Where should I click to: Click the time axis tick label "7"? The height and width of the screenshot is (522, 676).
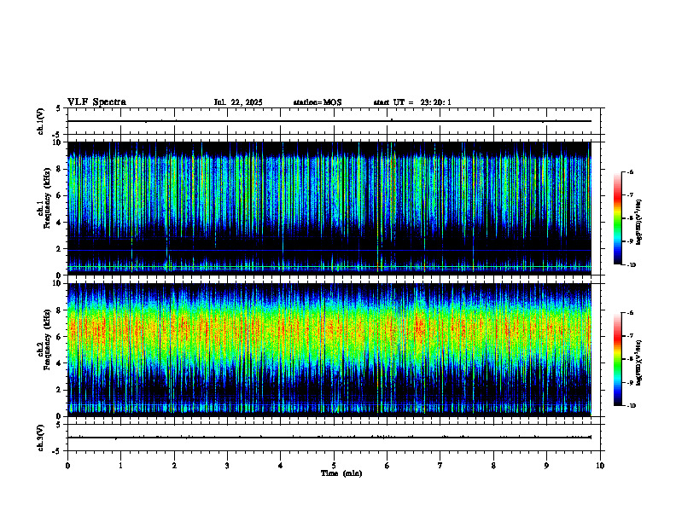pos(440,465)
